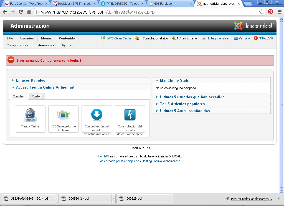
Task: Click the JAT3 Clean Cache icon
Action: click(103, 38)
